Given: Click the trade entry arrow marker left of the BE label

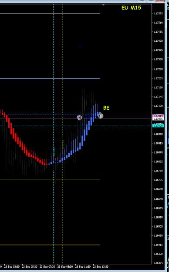Looking at the screenshot, I should pos(79,118).
